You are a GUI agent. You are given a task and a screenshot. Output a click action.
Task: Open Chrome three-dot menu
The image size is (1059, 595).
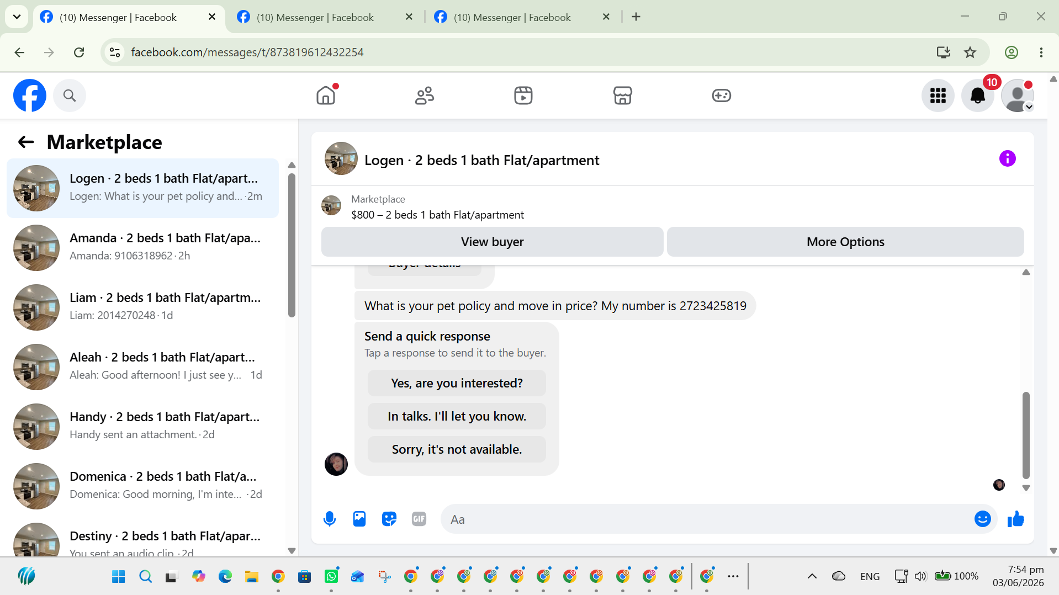1041,52
